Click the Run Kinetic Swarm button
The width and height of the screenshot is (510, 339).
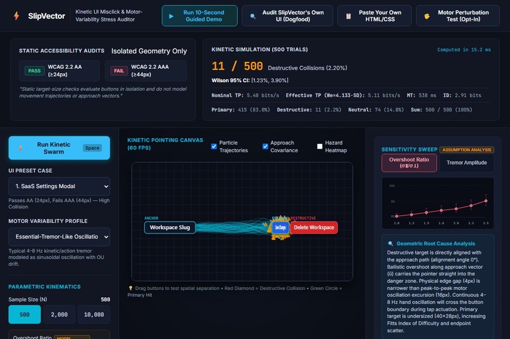click(59, 148)
